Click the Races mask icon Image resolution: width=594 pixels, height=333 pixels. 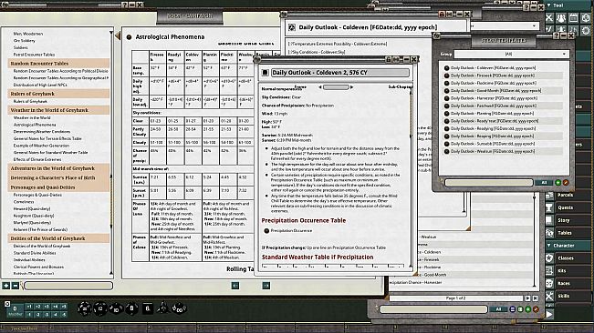pyautogui.click(x=549, y=283)
